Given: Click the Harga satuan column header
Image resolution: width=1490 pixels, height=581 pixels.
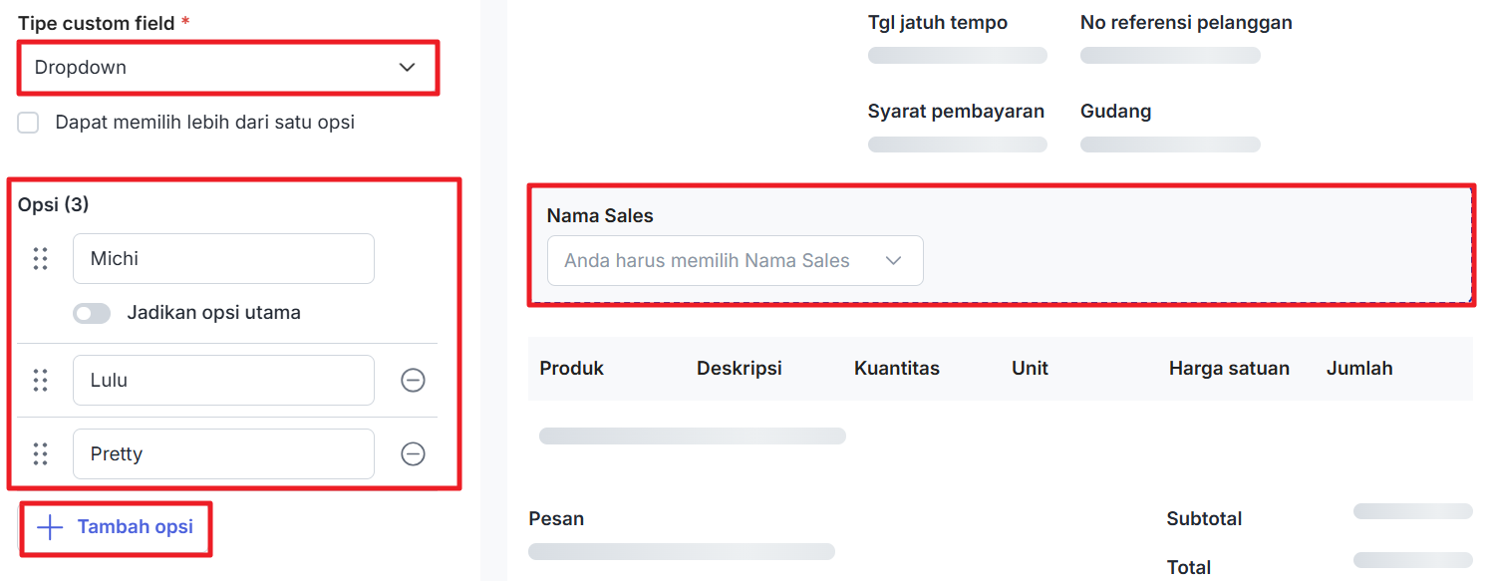Looking at the screenshot, I should coord(1229,369).
